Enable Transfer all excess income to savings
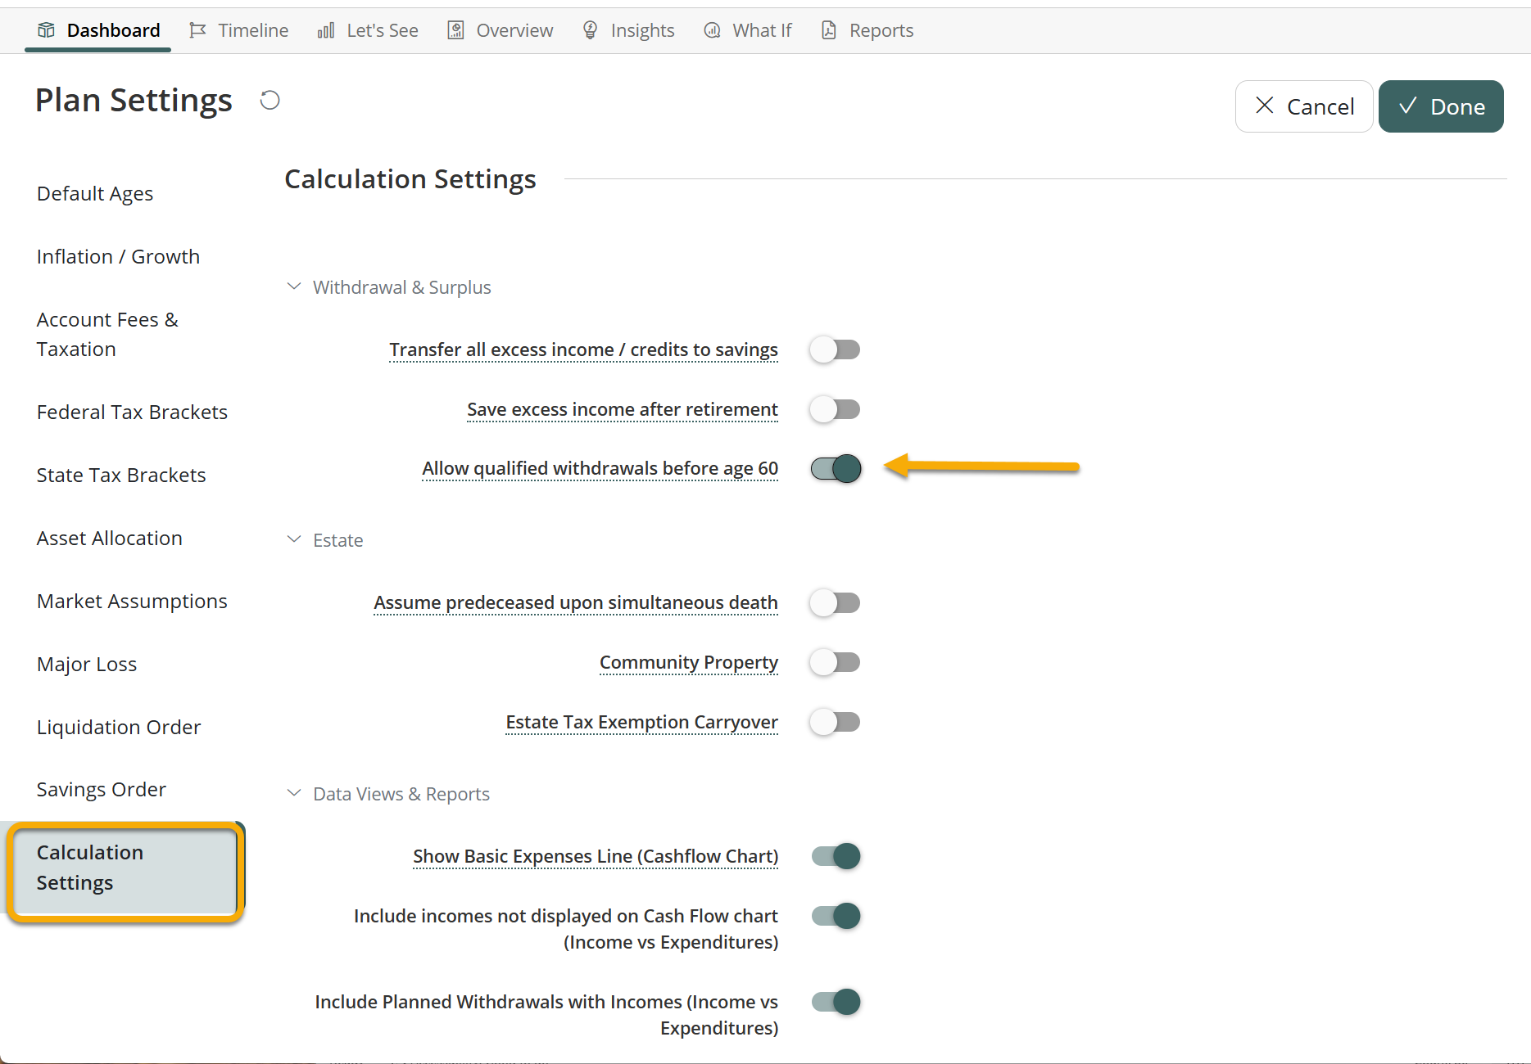The height and width of the screenshot is (1064, 1531). click(835, 349)
